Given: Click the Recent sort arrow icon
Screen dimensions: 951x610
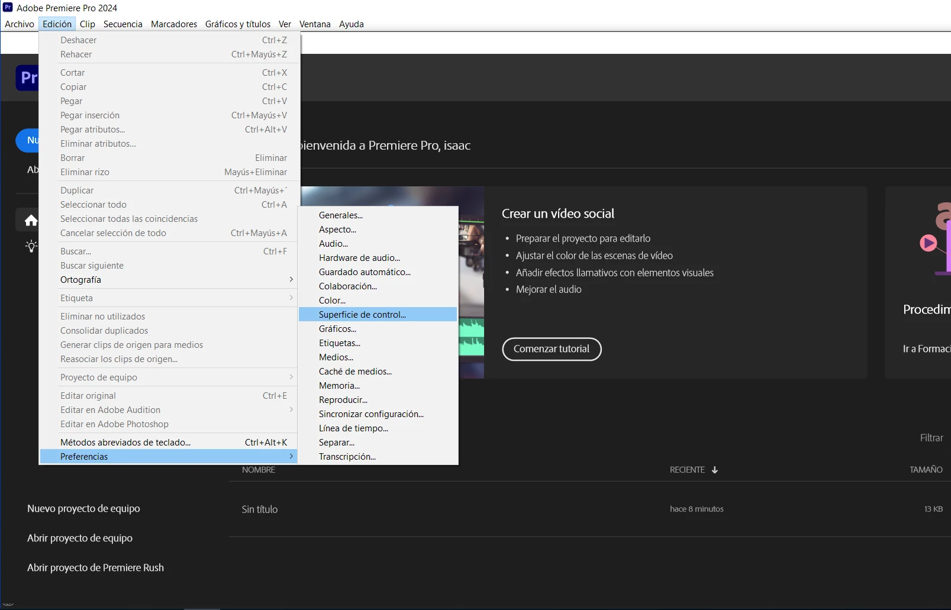Looking at the screenshot, I should point(715,470).
